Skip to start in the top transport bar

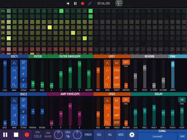[68, 3]
